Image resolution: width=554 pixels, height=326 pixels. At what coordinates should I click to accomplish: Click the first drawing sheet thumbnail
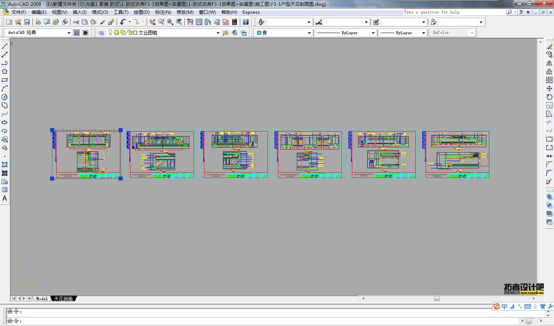86,155
